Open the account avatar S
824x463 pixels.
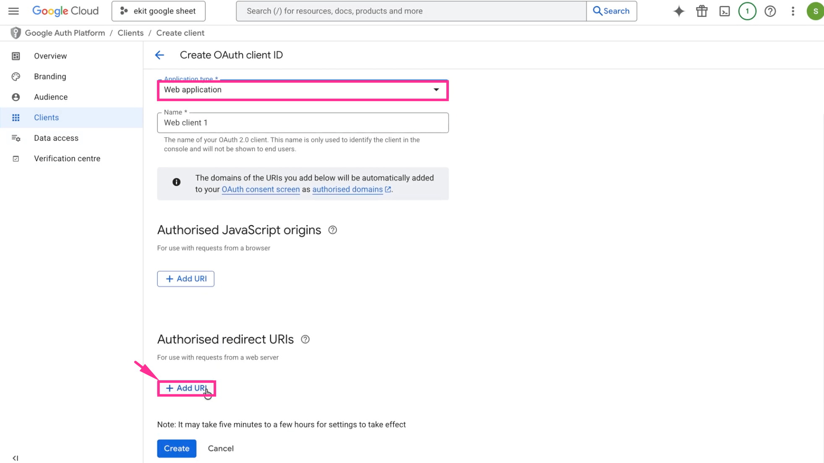tap(815, 11)
